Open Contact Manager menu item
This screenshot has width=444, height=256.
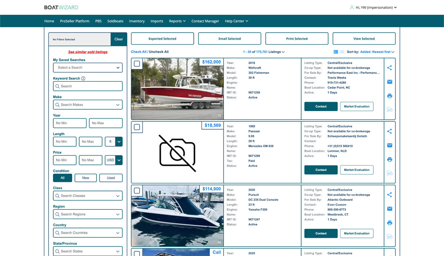click(x=205, y=21)
